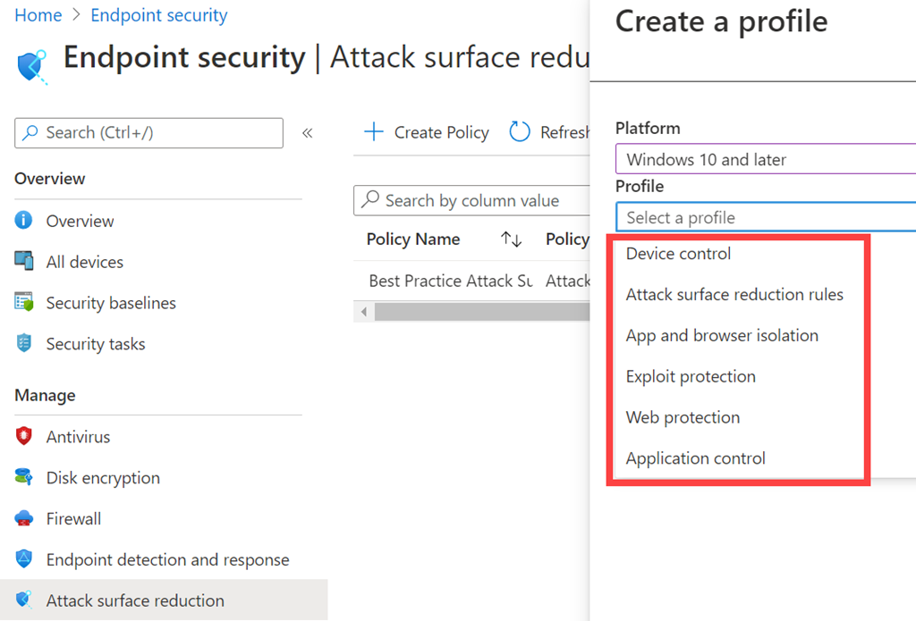Click the Antivirus red shield icon
This screenshot has height=621, width=916.
pyautogui.click(x=24, y=437)
